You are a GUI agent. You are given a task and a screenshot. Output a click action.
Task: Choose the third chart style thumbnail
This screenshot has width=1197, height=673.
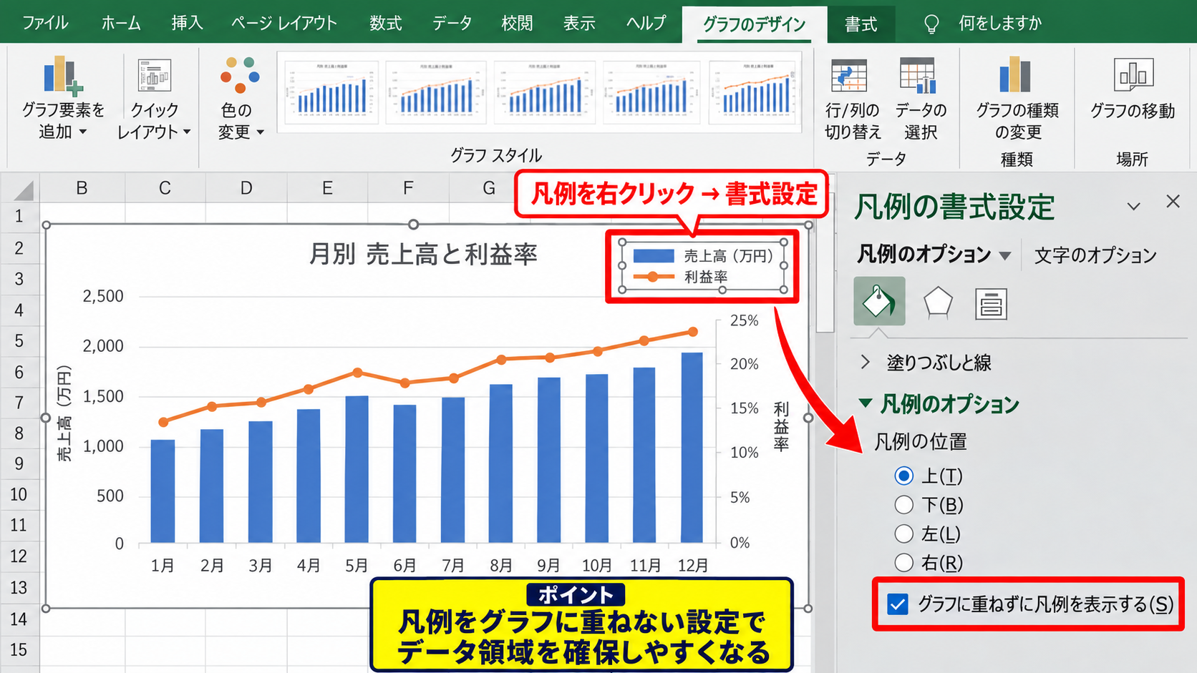(543, 91)
